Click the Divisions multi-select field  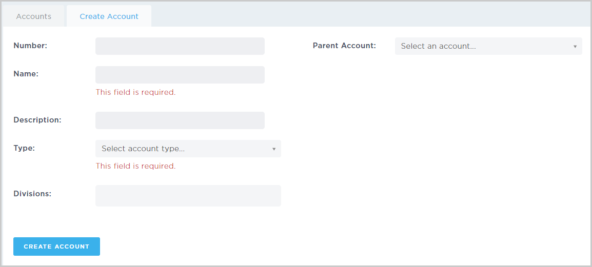tap(188, 196)
